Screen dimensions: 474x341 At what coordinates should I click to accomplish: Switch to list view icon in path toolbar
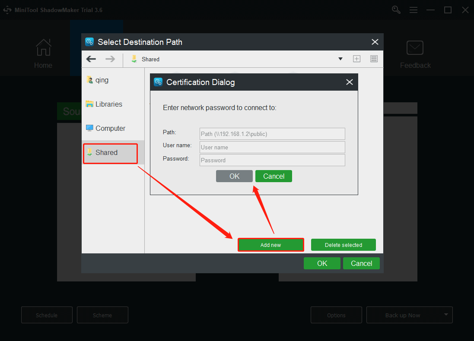pyautogui.click(x=374, y=59)
